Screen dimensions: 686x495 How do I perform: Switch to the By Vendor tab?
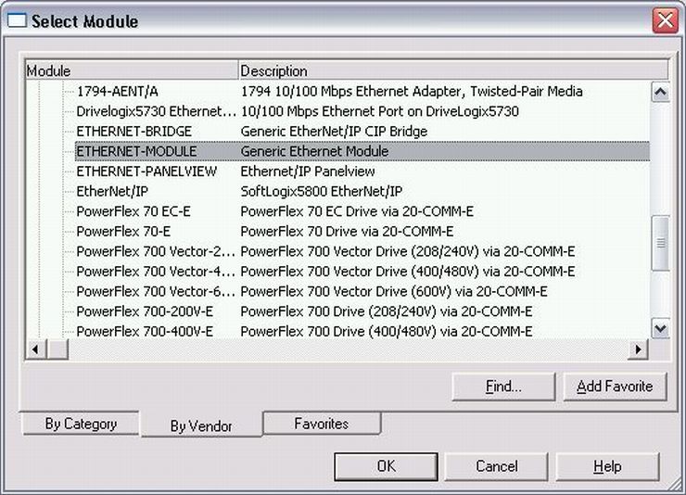(201, 425)
